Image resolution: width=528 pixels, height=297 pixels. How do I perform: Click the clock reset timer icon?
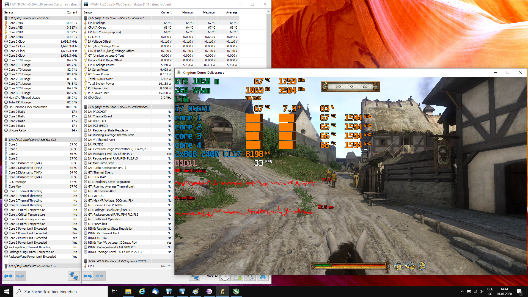point(225,277)
